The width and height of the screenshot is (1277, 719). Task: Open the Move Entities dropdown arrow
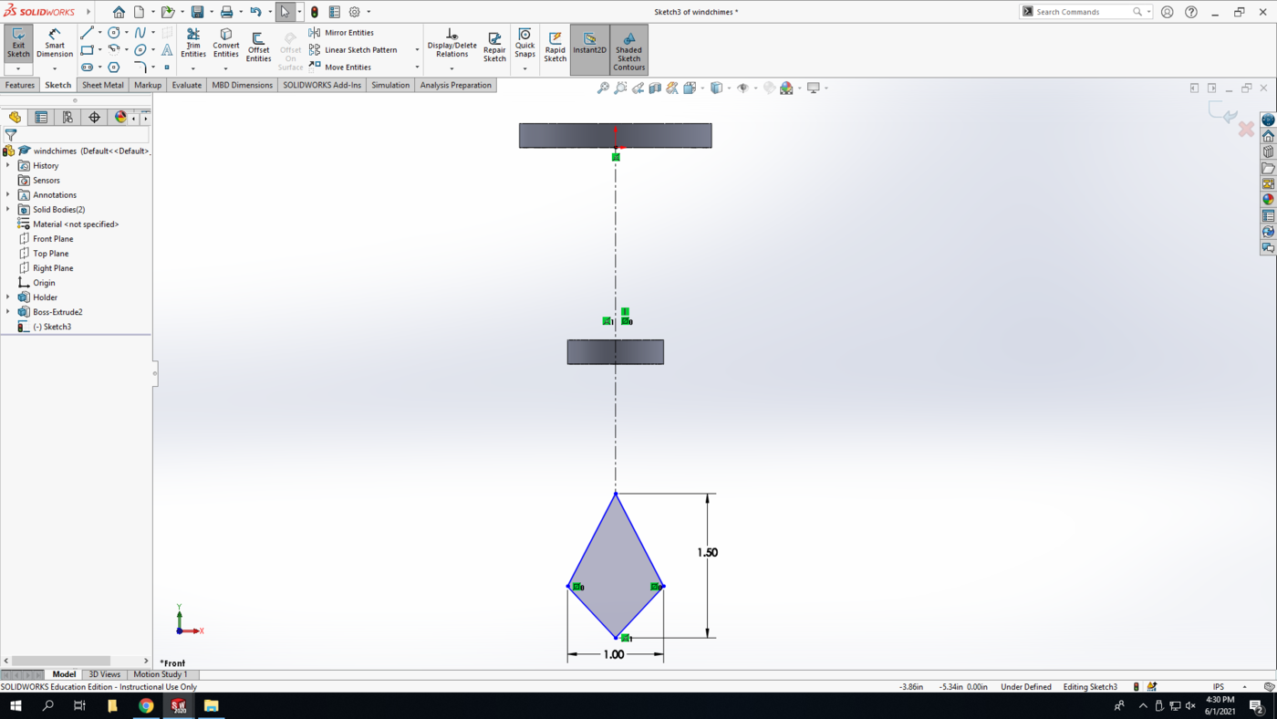[x=417, y=68]
